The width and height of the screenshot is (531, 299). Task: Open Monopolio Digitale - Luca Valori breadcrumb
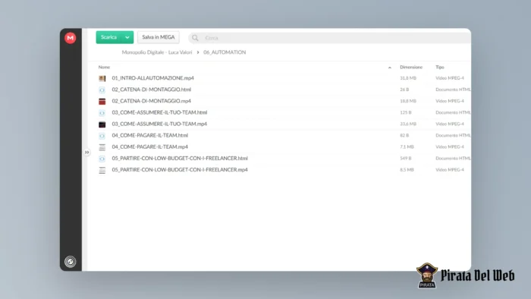[157, 52]
